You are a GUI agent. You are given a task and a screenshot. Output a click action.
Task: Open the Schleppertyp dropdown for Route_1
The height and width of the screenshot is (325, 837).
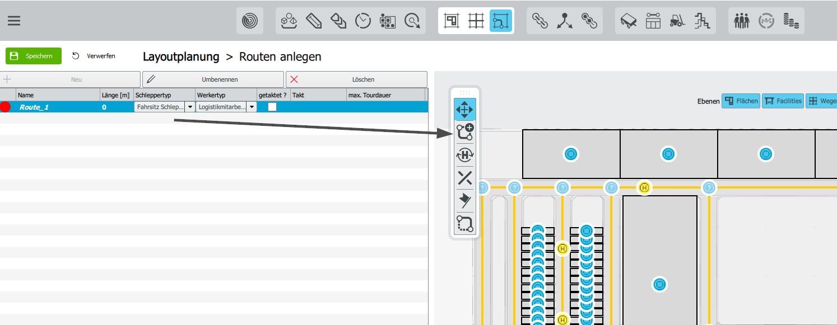click(190, 107)
